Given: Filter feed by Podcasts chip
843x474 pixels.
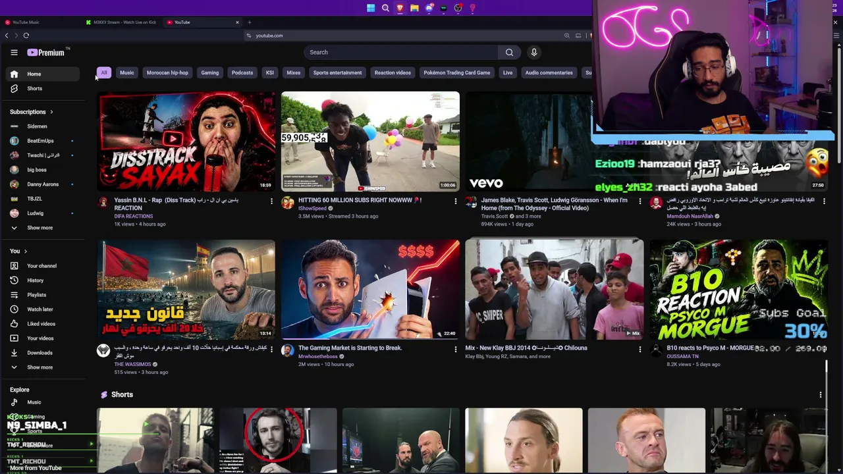Looking at the screenshot, I should point(242,73).
